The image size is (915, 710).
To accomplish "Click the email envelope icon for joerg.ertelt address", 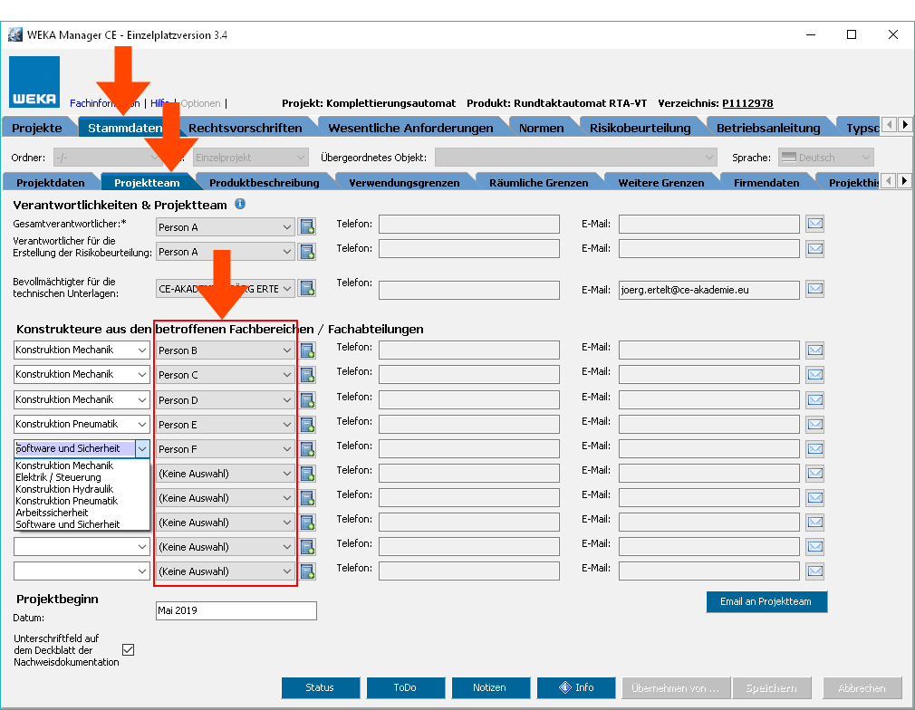I will pos(814,289).
